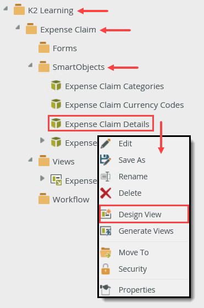
Task: Click the Expense Claim Categories cube icon
Action: coord(56,85)
